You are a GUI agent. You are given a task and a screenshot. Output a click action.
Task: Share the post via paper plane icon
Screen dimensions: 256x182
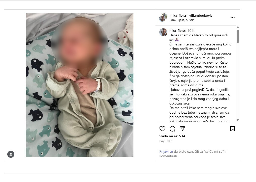pyautogui.click(x=182, y=128)
